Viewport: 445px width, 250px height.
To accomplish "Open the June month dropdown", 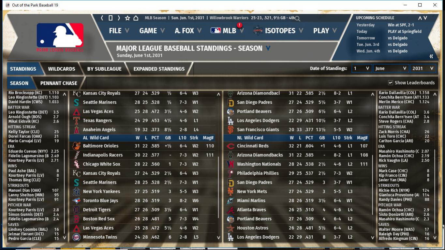I will tap(391, 68).
